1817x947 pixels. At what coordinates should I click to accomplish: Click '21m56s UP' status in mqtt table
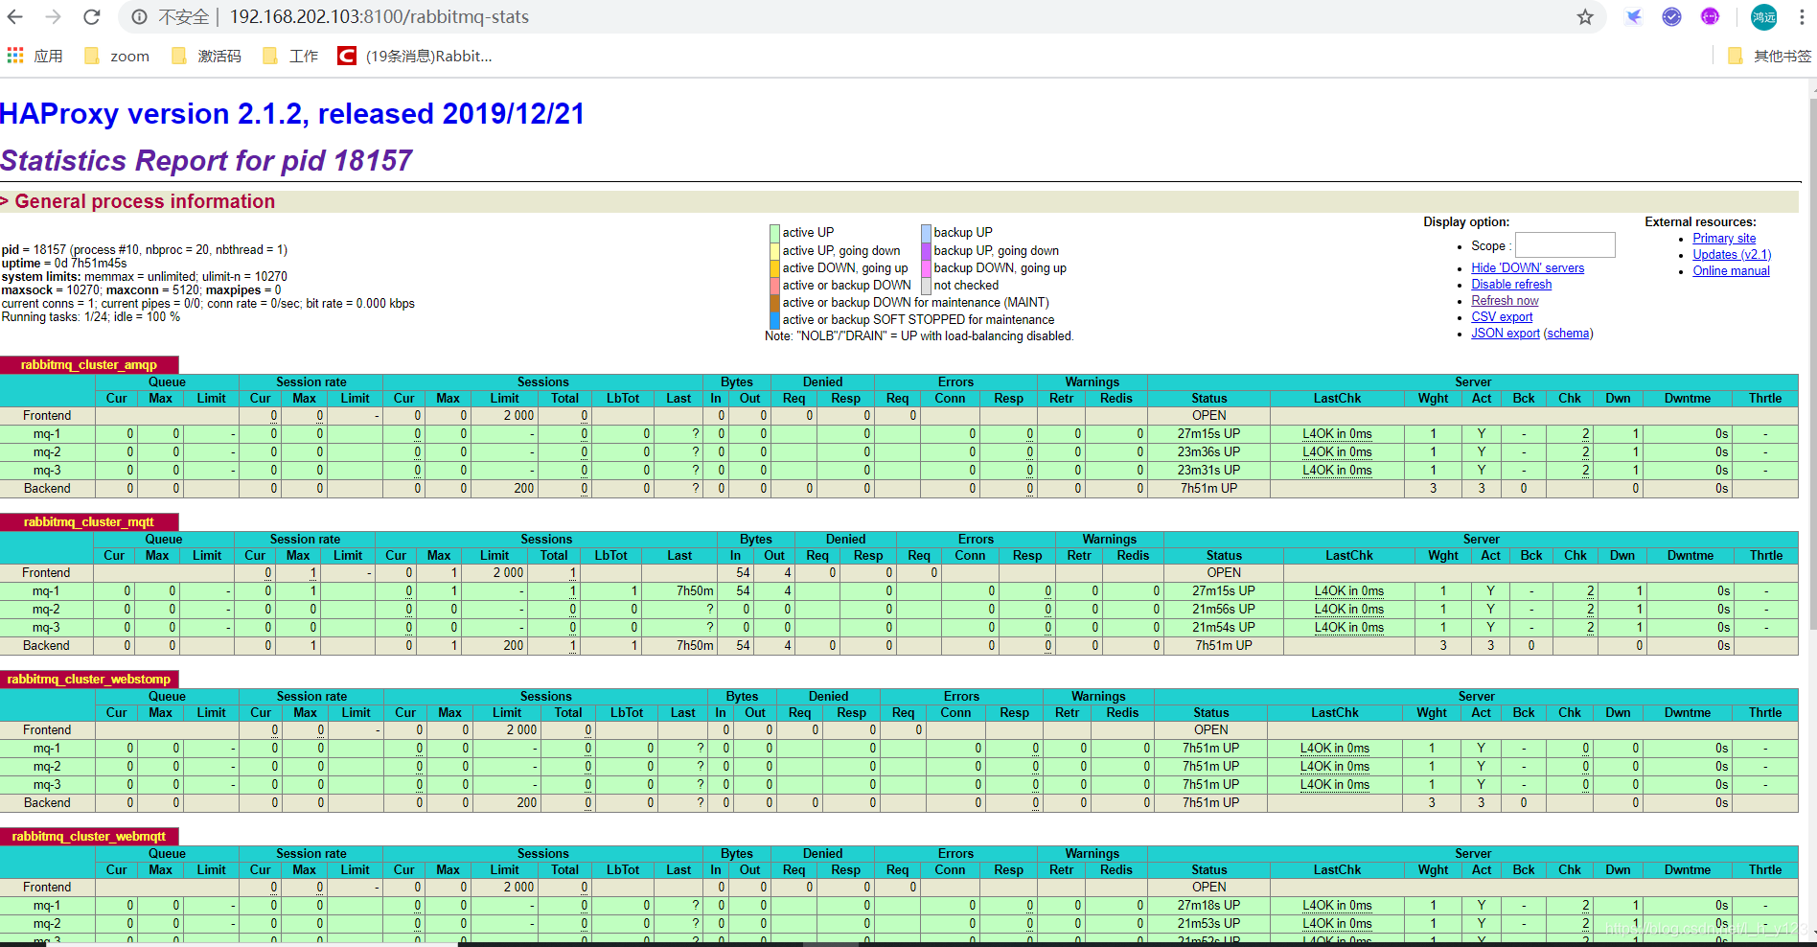coord(1223,610)
